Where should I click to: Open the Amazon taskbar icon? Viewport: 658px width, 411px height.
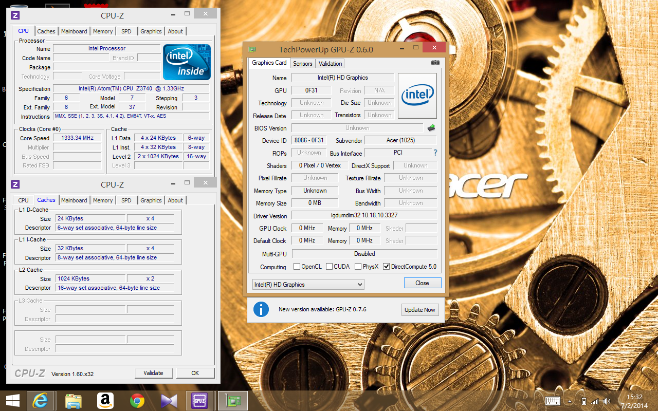point(105,401)
